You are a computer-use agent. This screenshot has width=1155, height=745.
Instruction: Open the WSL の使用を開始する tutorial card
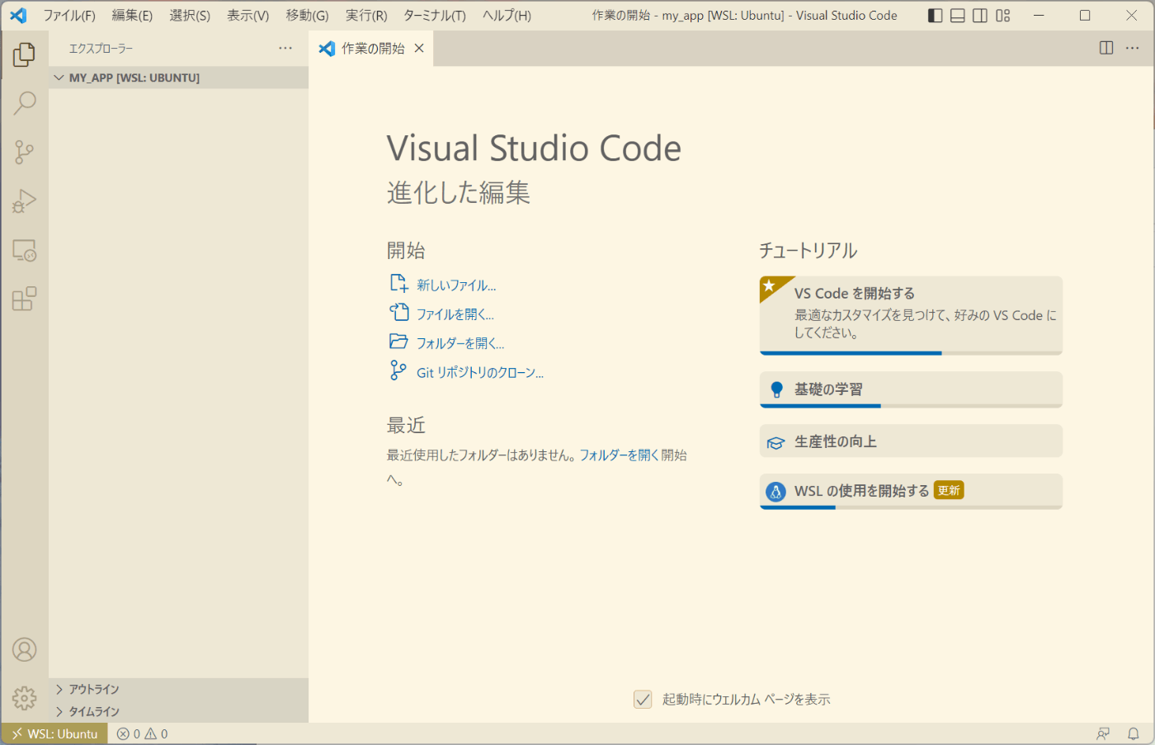coord(911,491)
